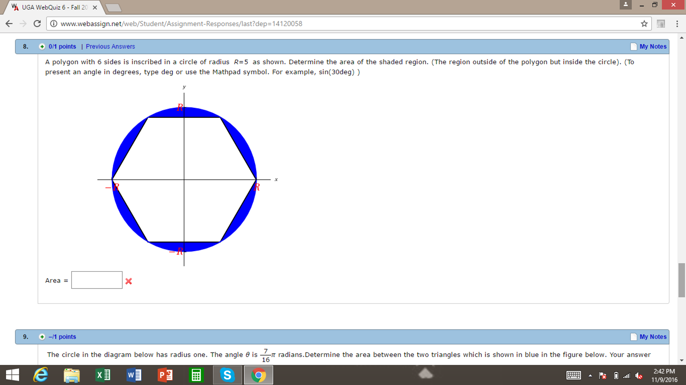Expand question 8 details with the plus icon

click(x=42, y=47)
